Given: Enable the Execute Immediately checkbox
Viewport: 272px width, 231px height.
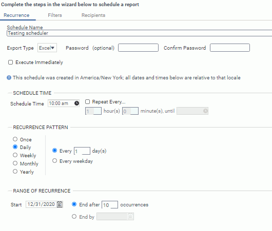Looking at the screenshot, I should pyautogui.click(x=10, y=62).
